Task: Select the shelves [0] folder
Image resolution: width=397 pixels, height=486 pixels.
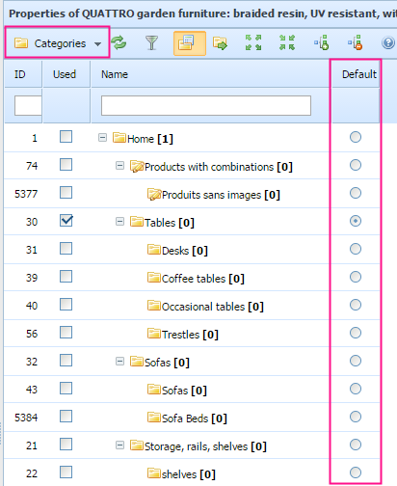Action: pos(181,474)
